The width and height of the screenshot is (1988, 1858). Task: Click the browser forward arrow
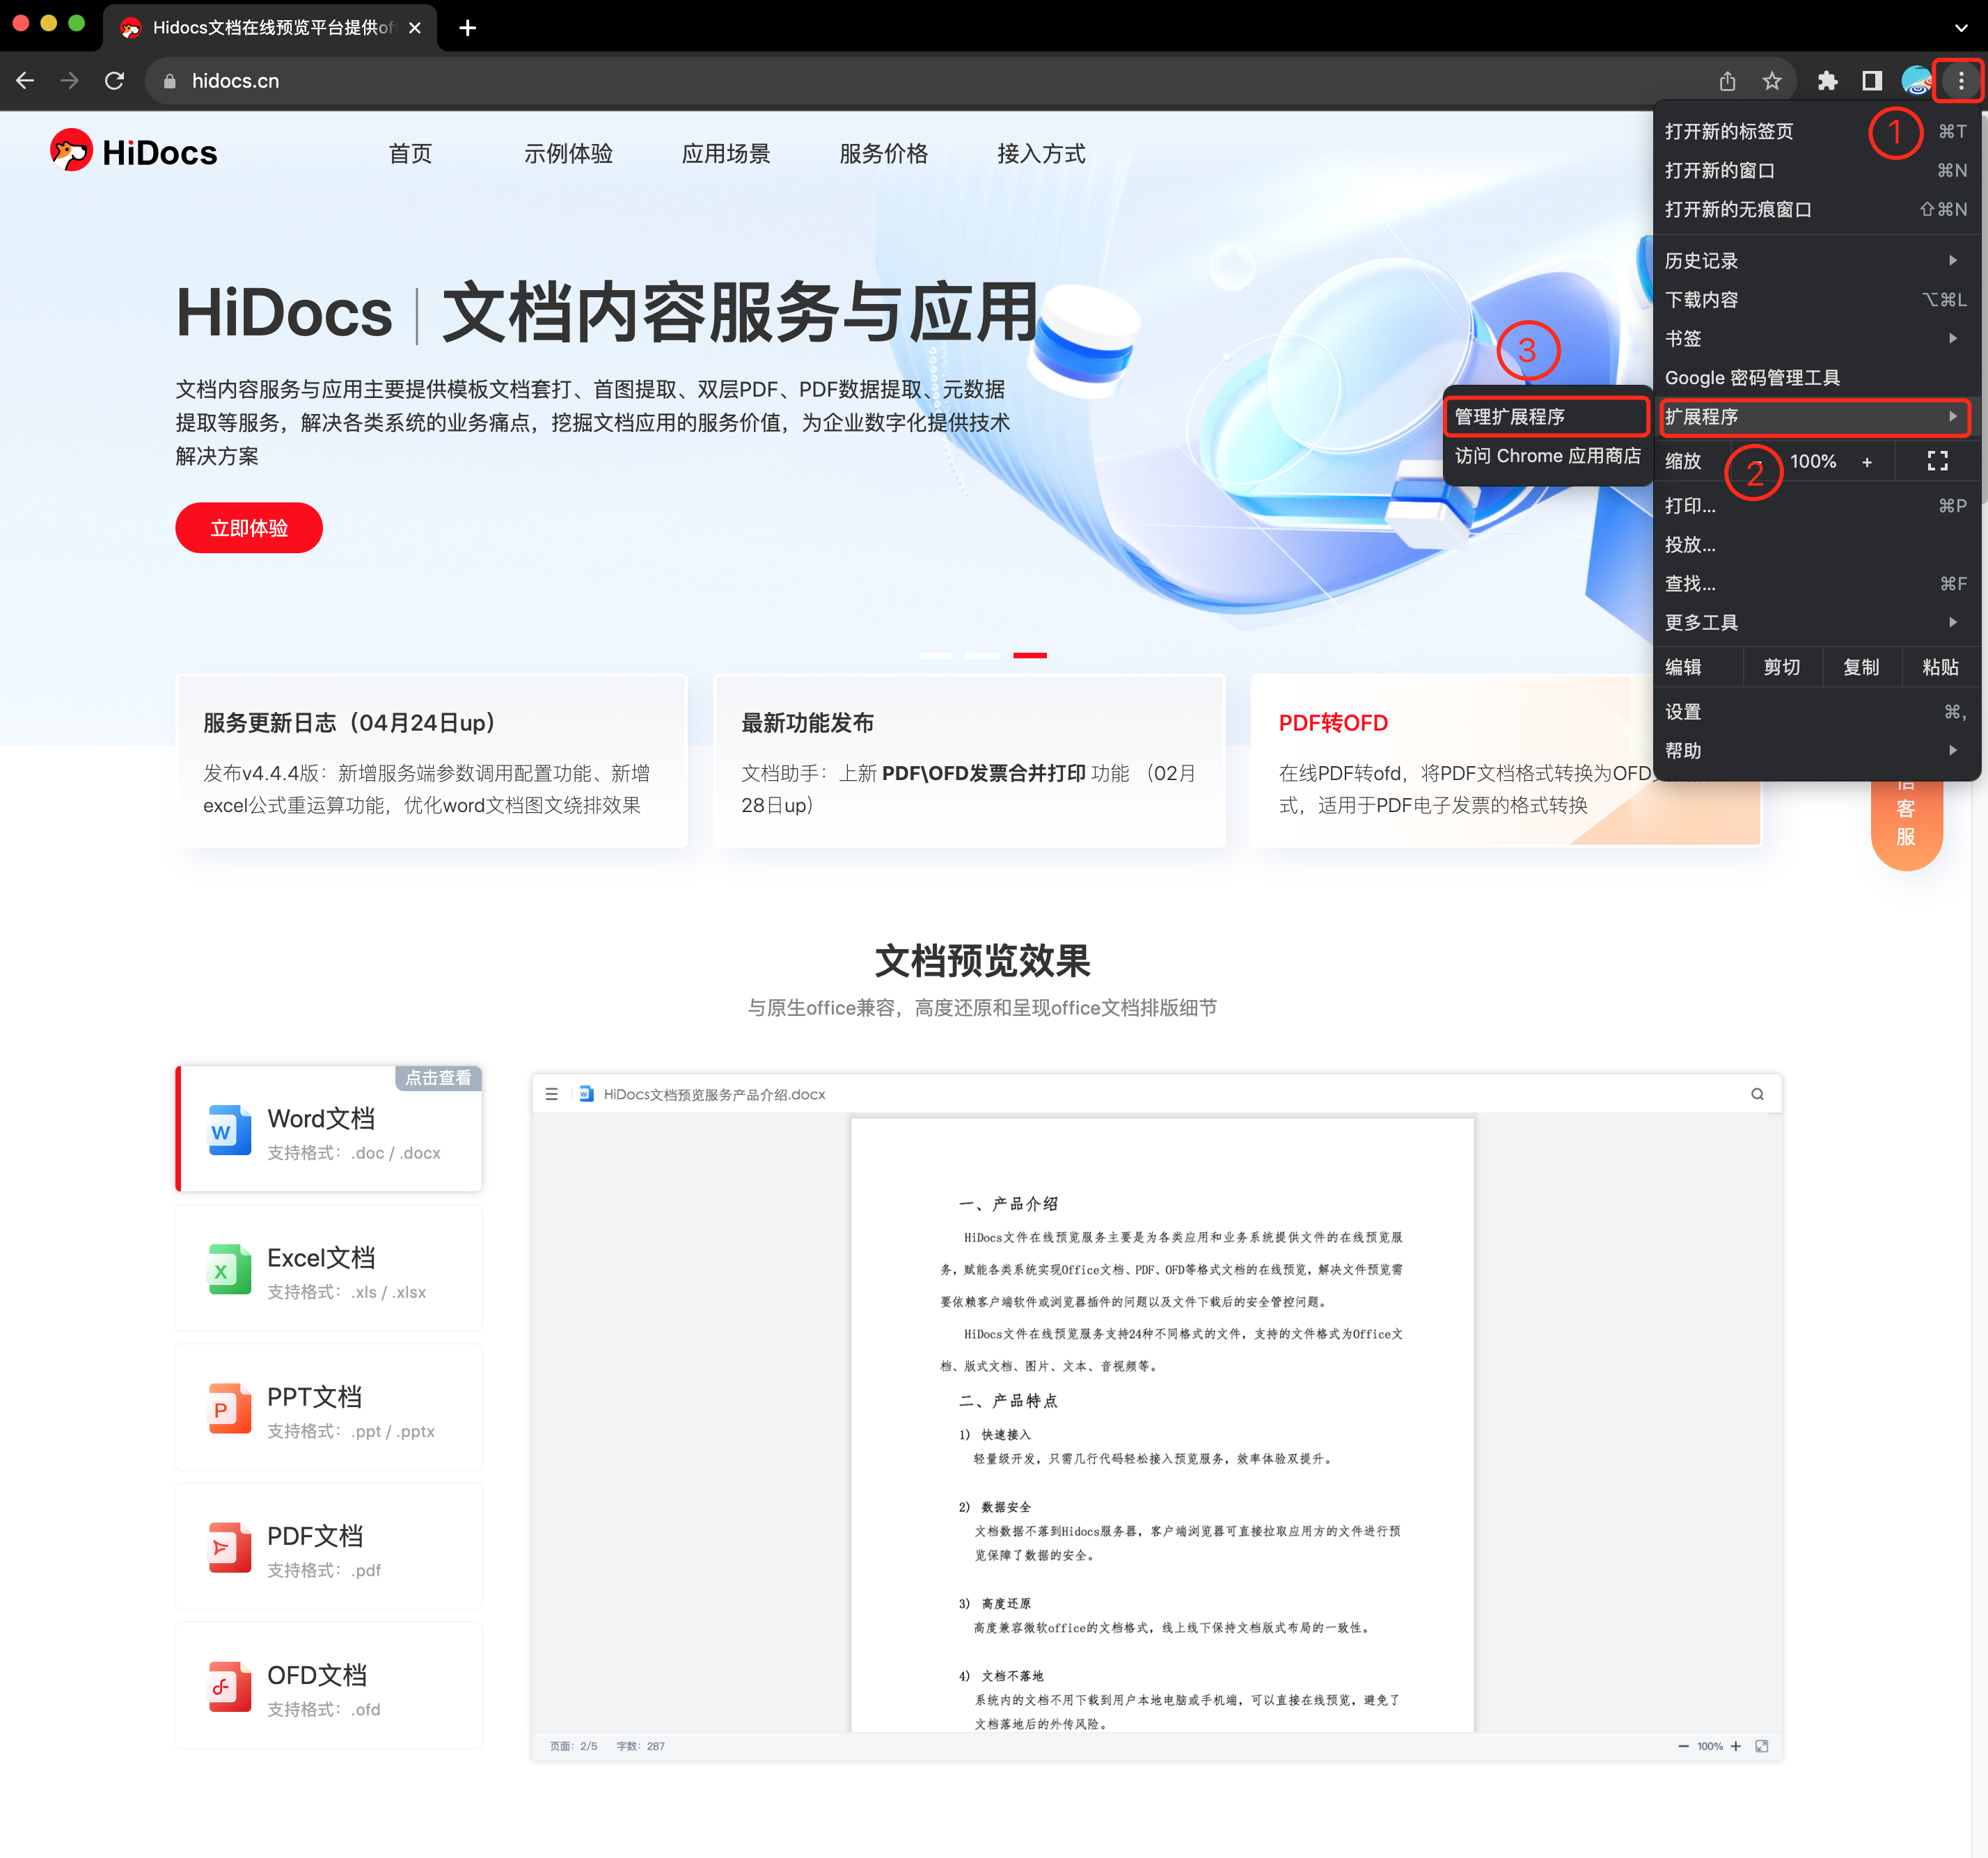70,81
